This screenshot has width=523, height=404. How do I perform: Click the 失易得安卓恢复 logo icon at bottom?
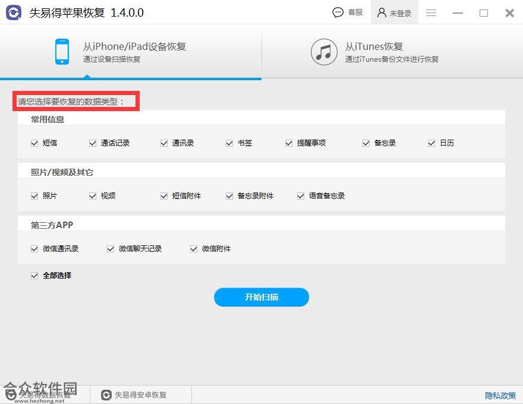pos(106,395)
